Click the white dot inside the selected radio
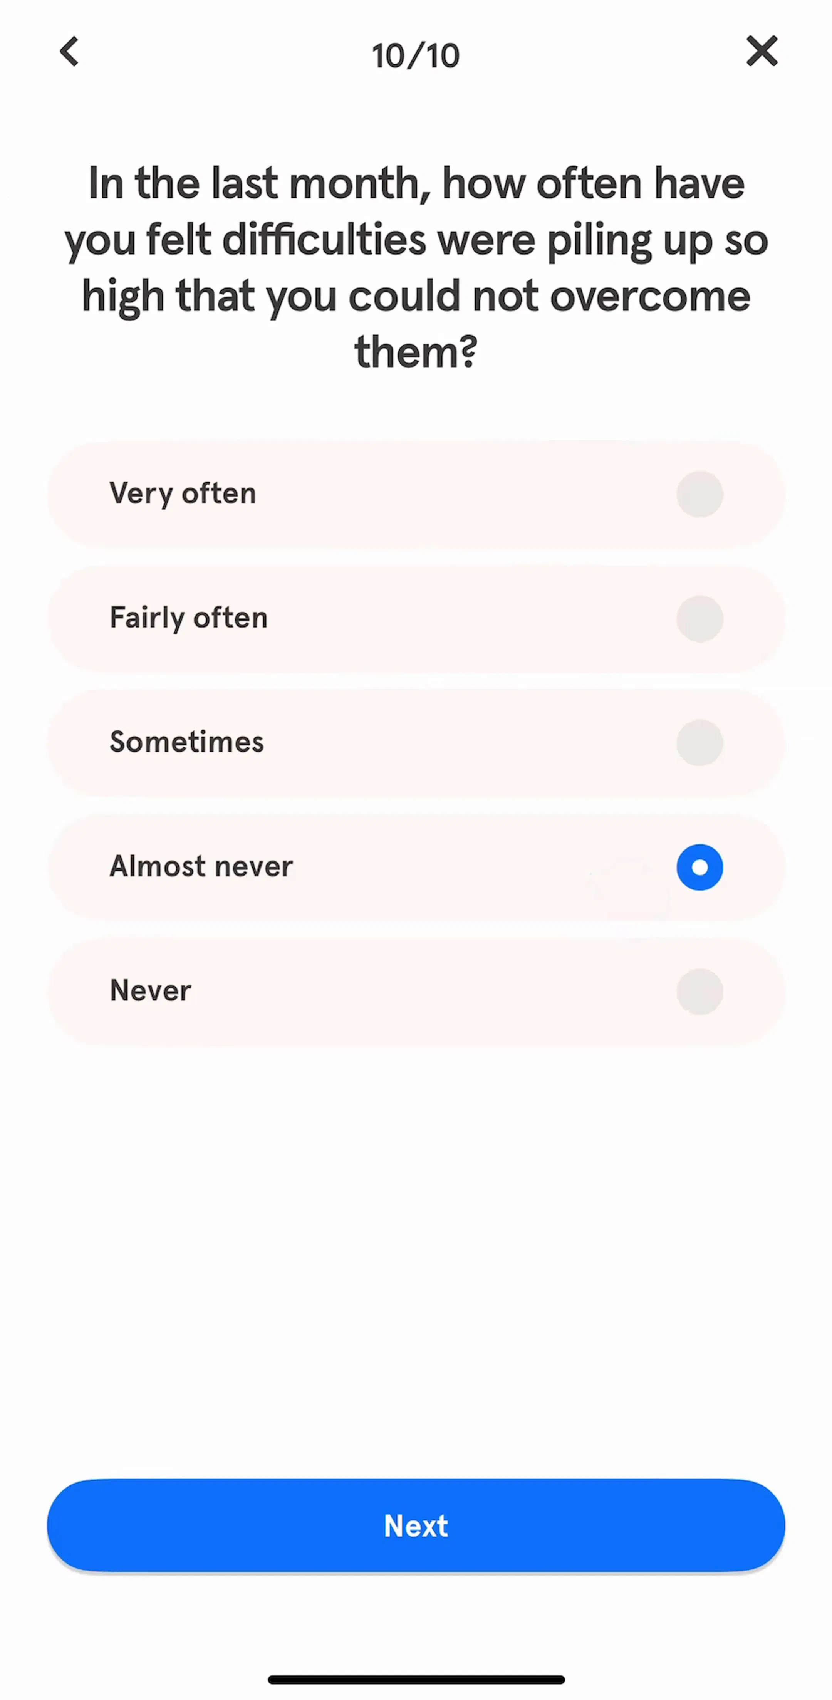The height and width of the screenshot is (1700, 832). [699, 866]
